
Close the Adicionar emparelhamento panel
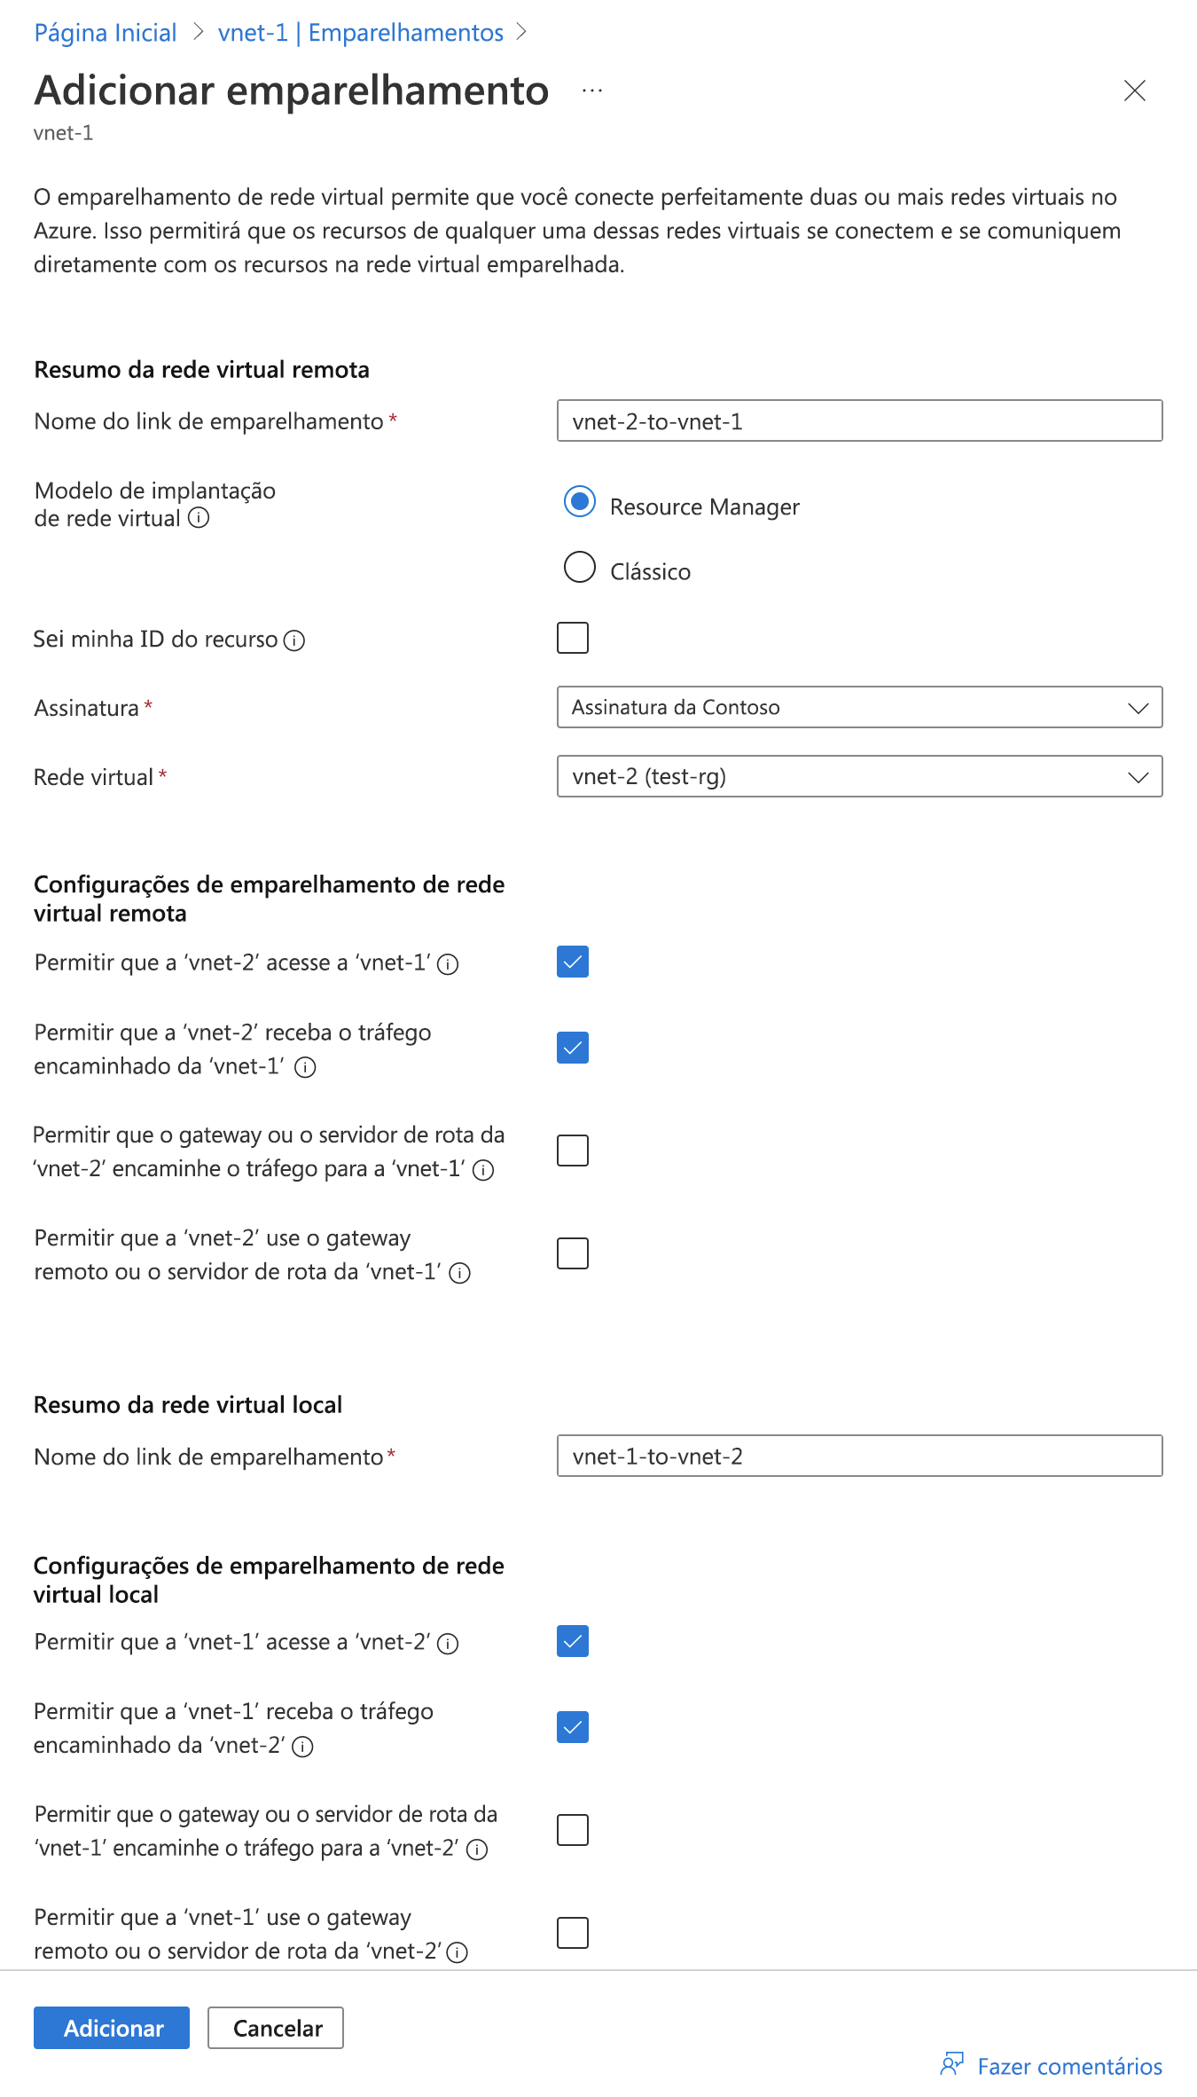(x=1134, y=90)
